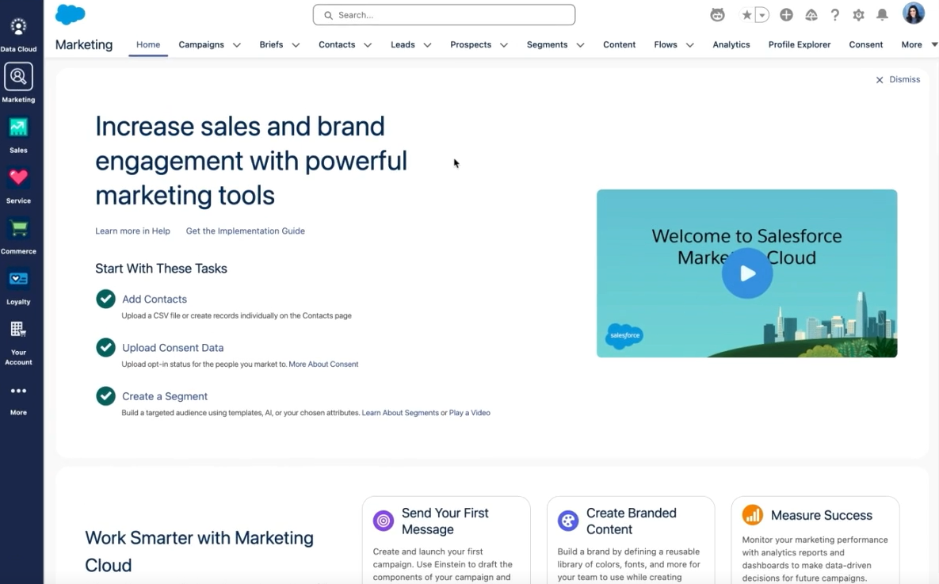The height and width of the screenshot is (584, 939).
Task: Open global actions plus icon
Action: point(786,15)
